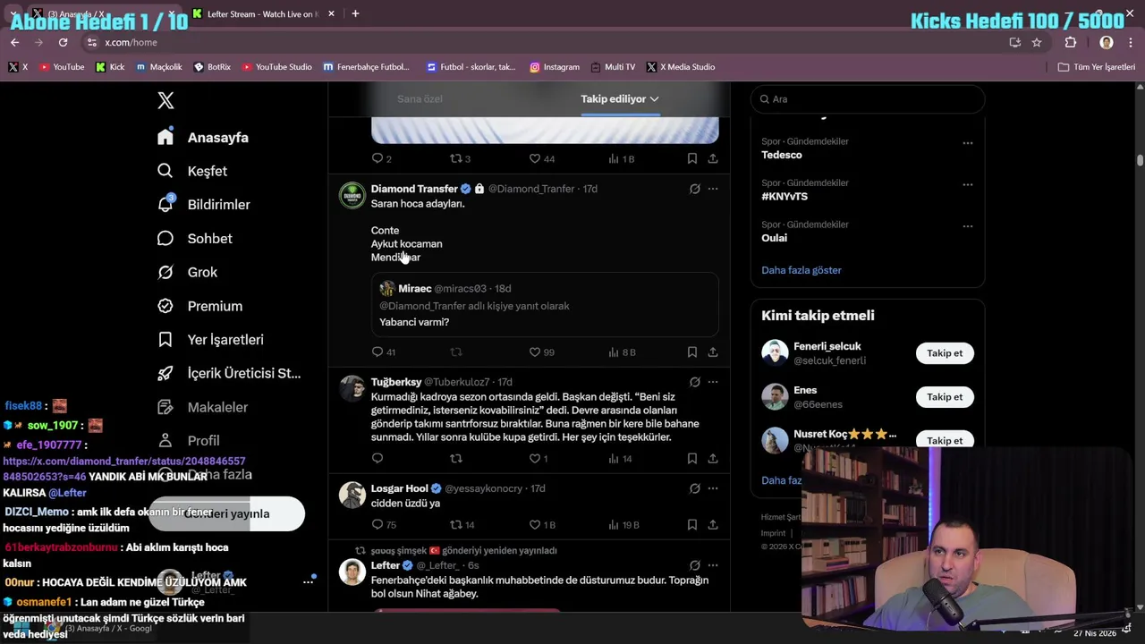This screenshot has width=1145, height=644.
Task: Repost the Tuğberksy post
Action: click(456, 458)
